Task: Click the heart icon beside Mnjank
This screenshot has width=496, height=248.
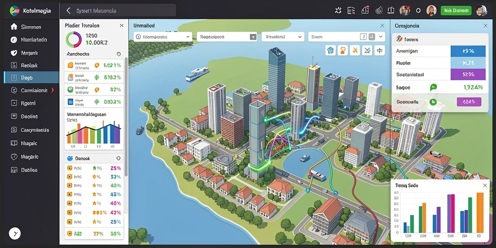Action: (x=14, y=53)
